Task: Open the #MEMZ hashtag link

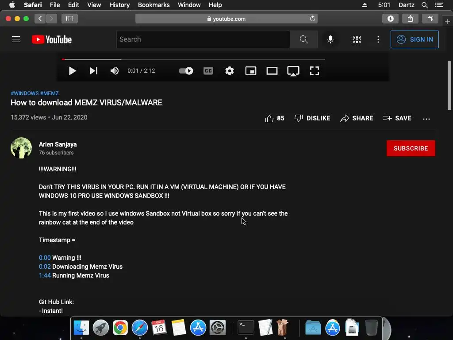Action: 50,93
